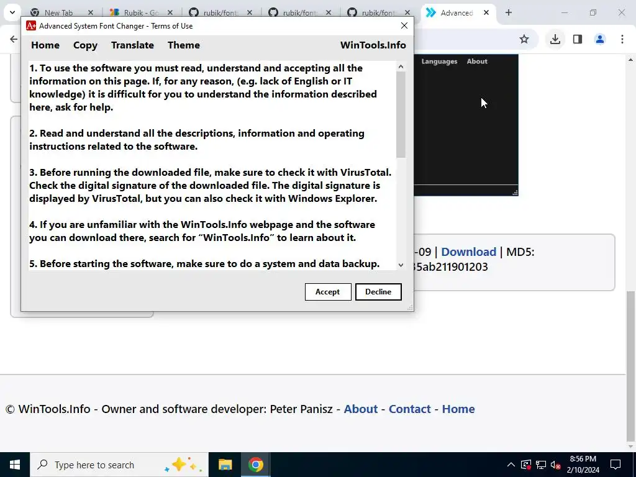
Task: Open Chrome three-dot menu
Action: [x=622, y=39]
